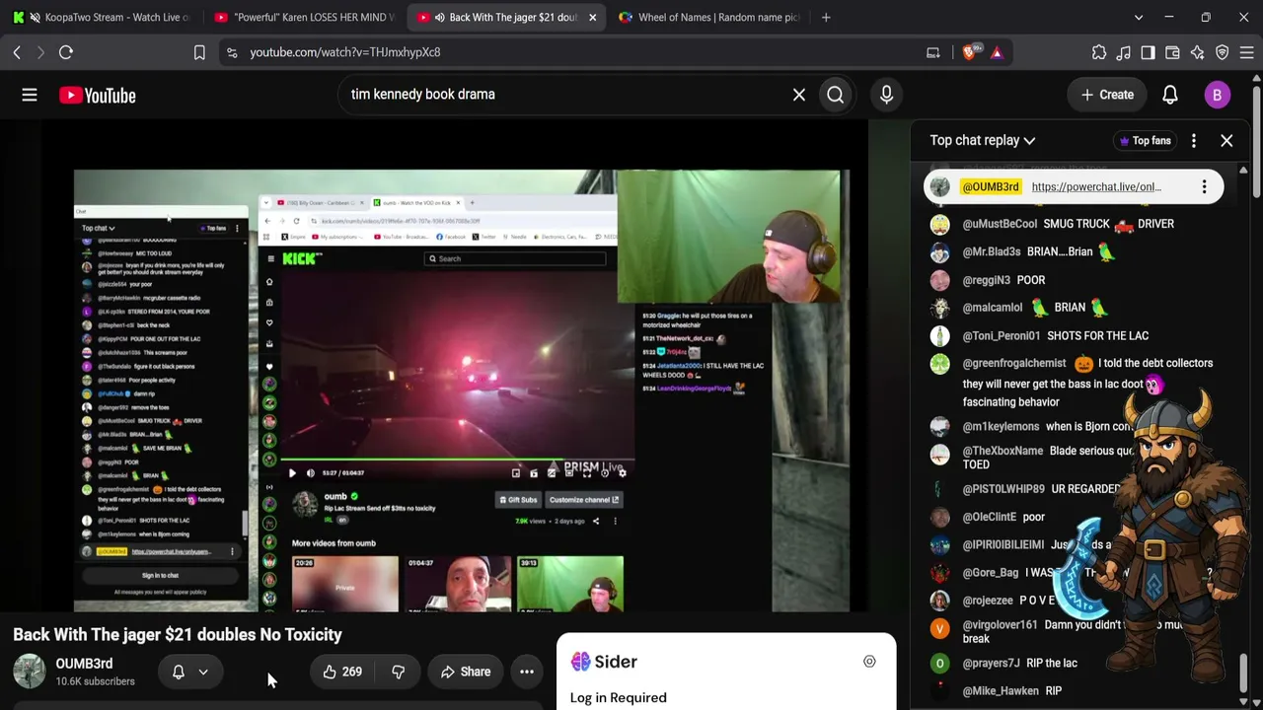The width and height of the screenshot is (1263, 710).
Task: Close the chat replay panel
Action: [x=1226, y=141]
